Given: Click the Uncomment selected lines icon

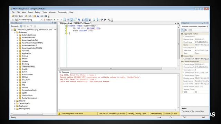Looking at the screenshot, I should (97, 20).
